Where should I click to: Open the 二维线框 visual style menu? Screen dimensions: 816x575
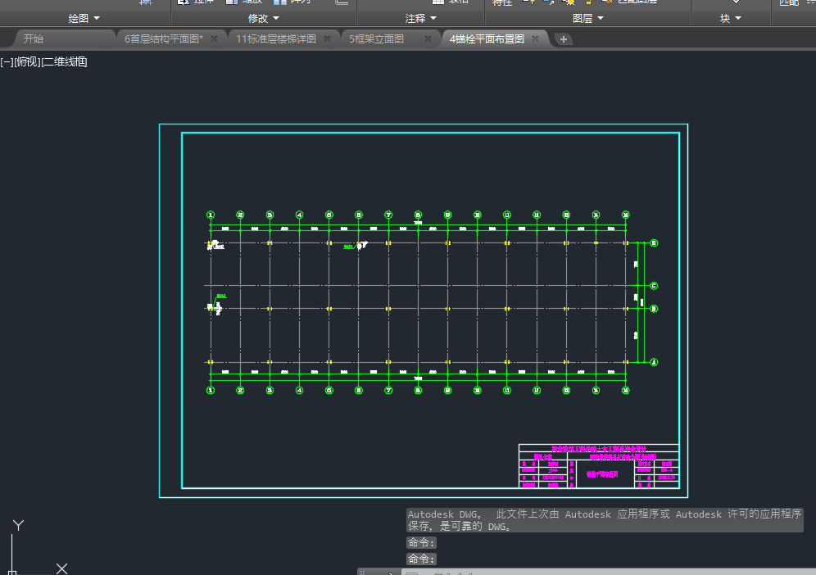(64, 62)
